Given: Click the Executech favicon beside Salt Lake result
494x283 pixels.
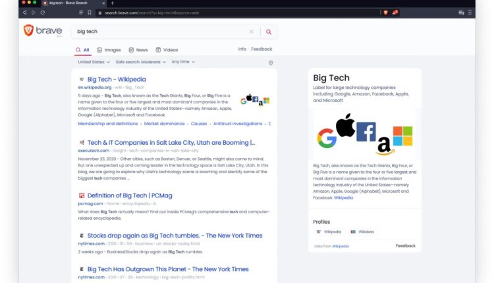Looking at the screenshot, I should [82, 143].
